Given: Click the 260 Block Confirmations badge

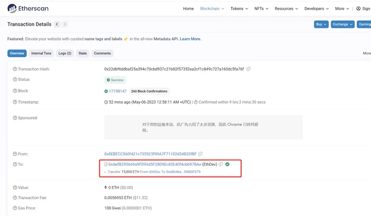Looking at the screenshot, I should point(149,91).
